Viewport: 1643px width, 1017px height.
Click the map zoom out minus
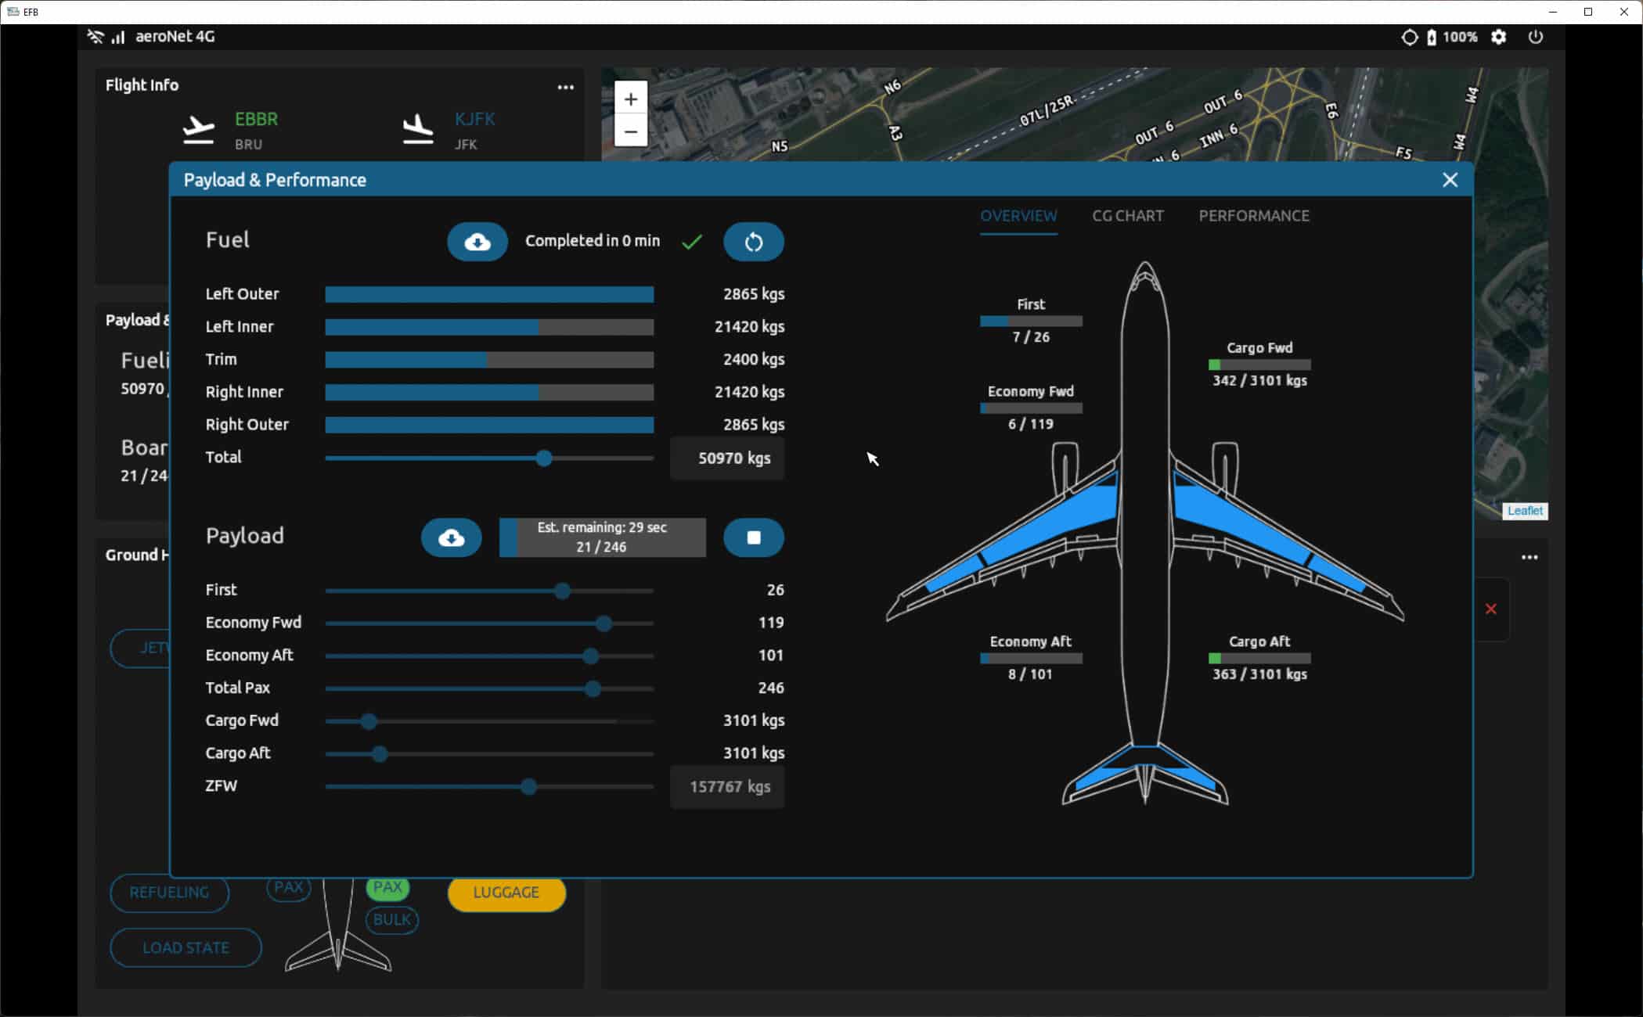(x=631, y=131)
